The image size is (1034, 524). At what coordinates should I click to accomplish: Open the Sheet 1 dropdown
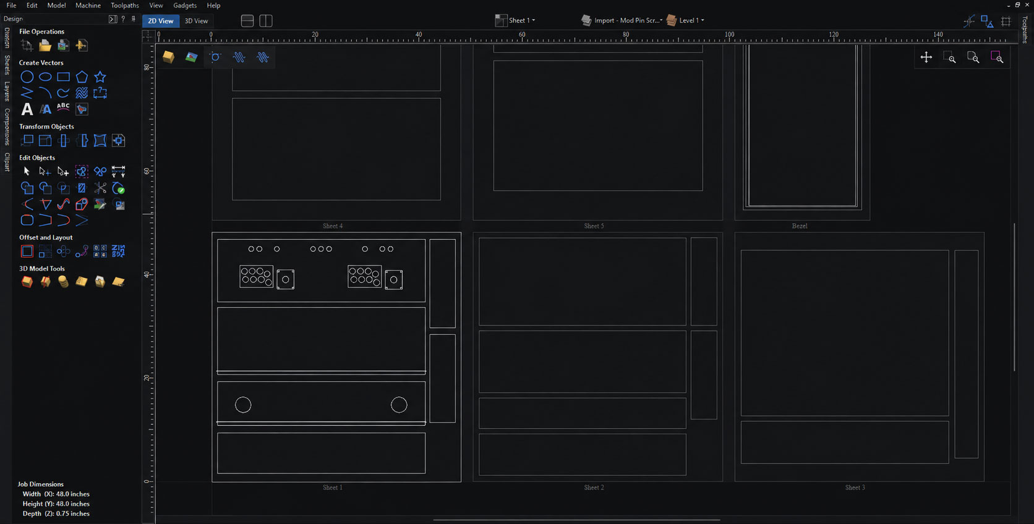click(x=516, y=20)
